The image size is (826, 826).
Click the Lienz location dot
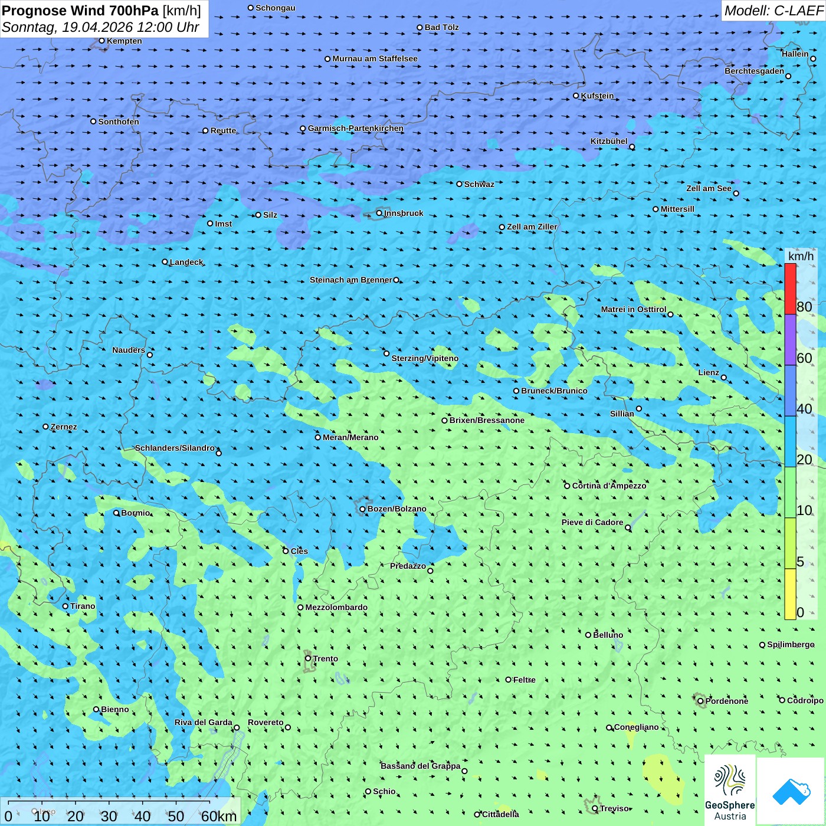pos(724,378)
